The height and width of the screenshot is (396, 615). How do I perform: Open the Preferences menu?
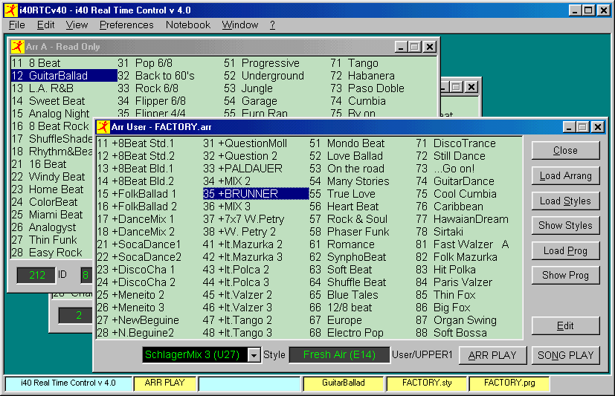click(126, 25)
